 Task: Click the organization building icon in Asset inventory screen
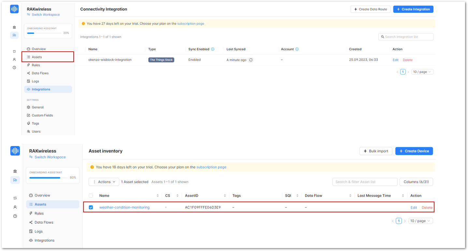[15, 171]
